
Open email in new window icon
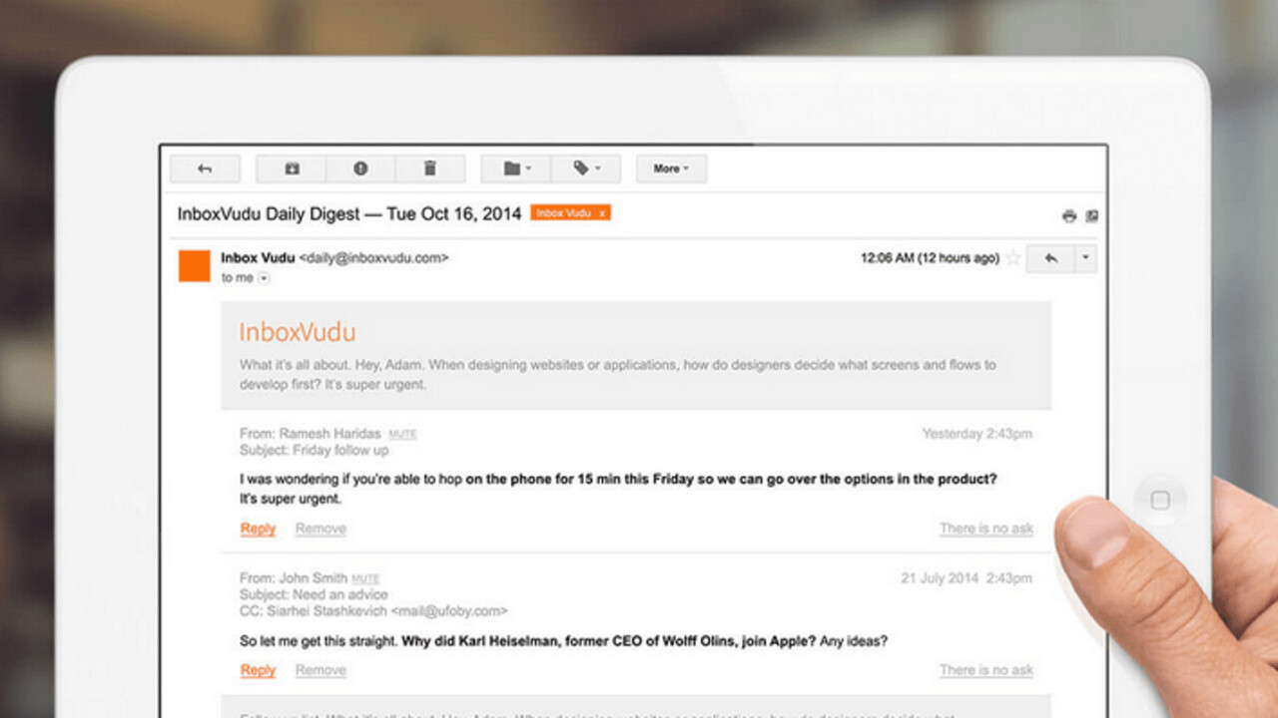(1091, 215)
